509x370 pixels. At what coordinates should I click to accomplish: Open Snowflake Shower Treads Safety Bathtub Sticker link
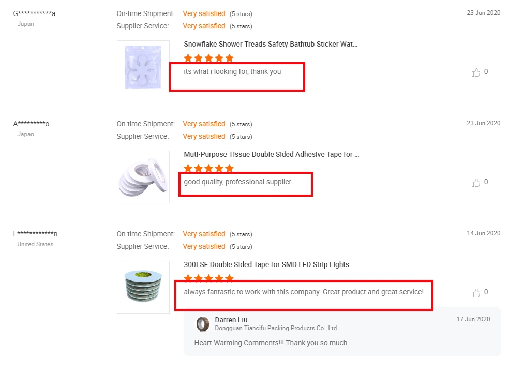tap(271, 45)
